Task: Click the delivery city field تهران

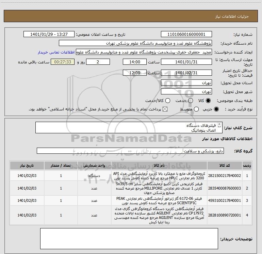Action: tap(186, 92)
